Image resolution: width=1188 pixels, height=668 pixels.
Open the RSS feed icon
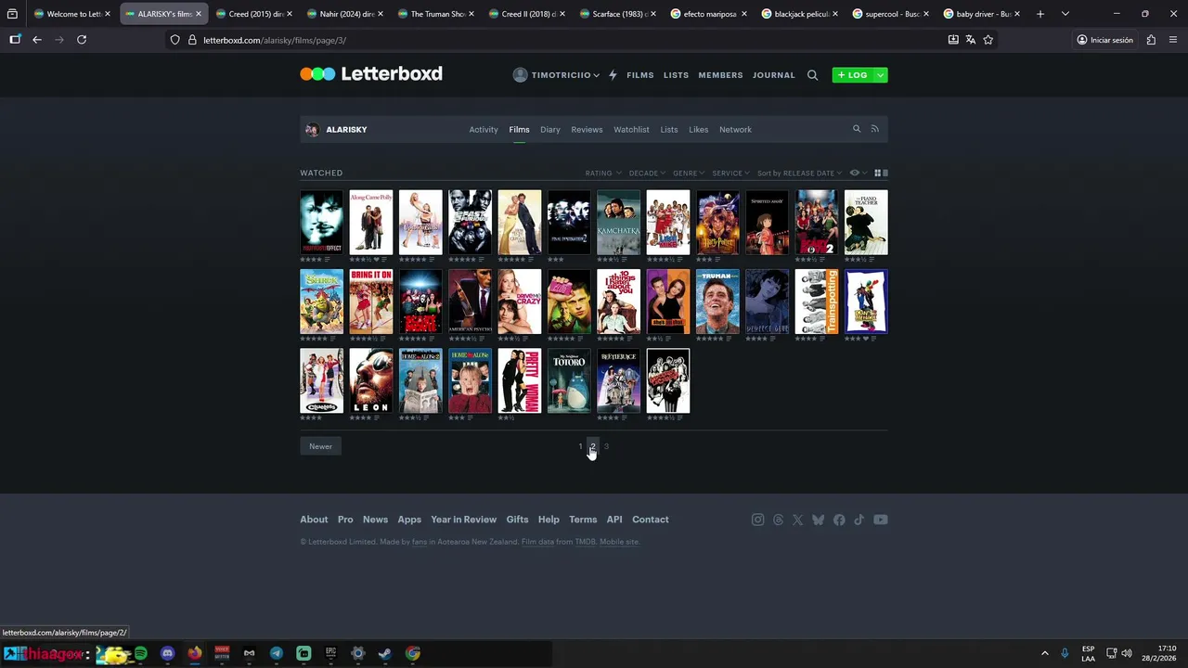pyautogui.click(x=874, y=129)
